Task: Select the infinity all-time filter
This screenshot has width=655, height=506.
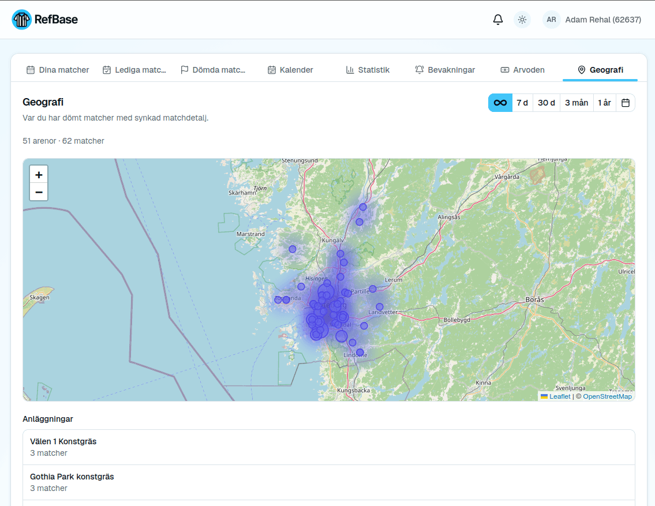Action: [x=500, y=103]
